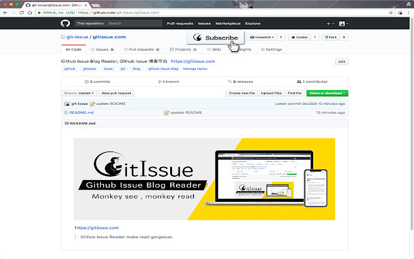Select the github topic tag
The width and height of the screenshot is (414, 259).
click(x=70, y=69)
